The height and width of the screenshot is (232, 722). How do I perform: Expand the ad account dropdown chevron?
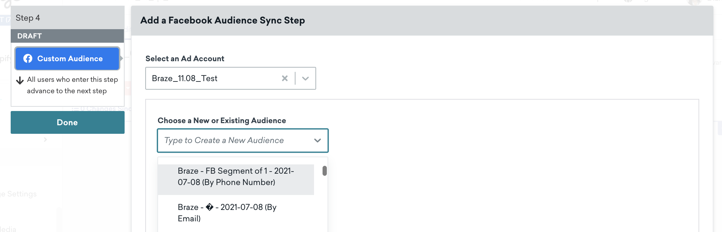point(305,78)
